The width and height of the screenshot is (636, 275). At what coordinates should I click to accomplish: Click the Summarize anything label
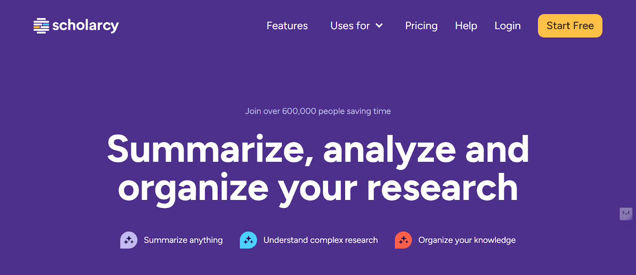coord(183,240)
